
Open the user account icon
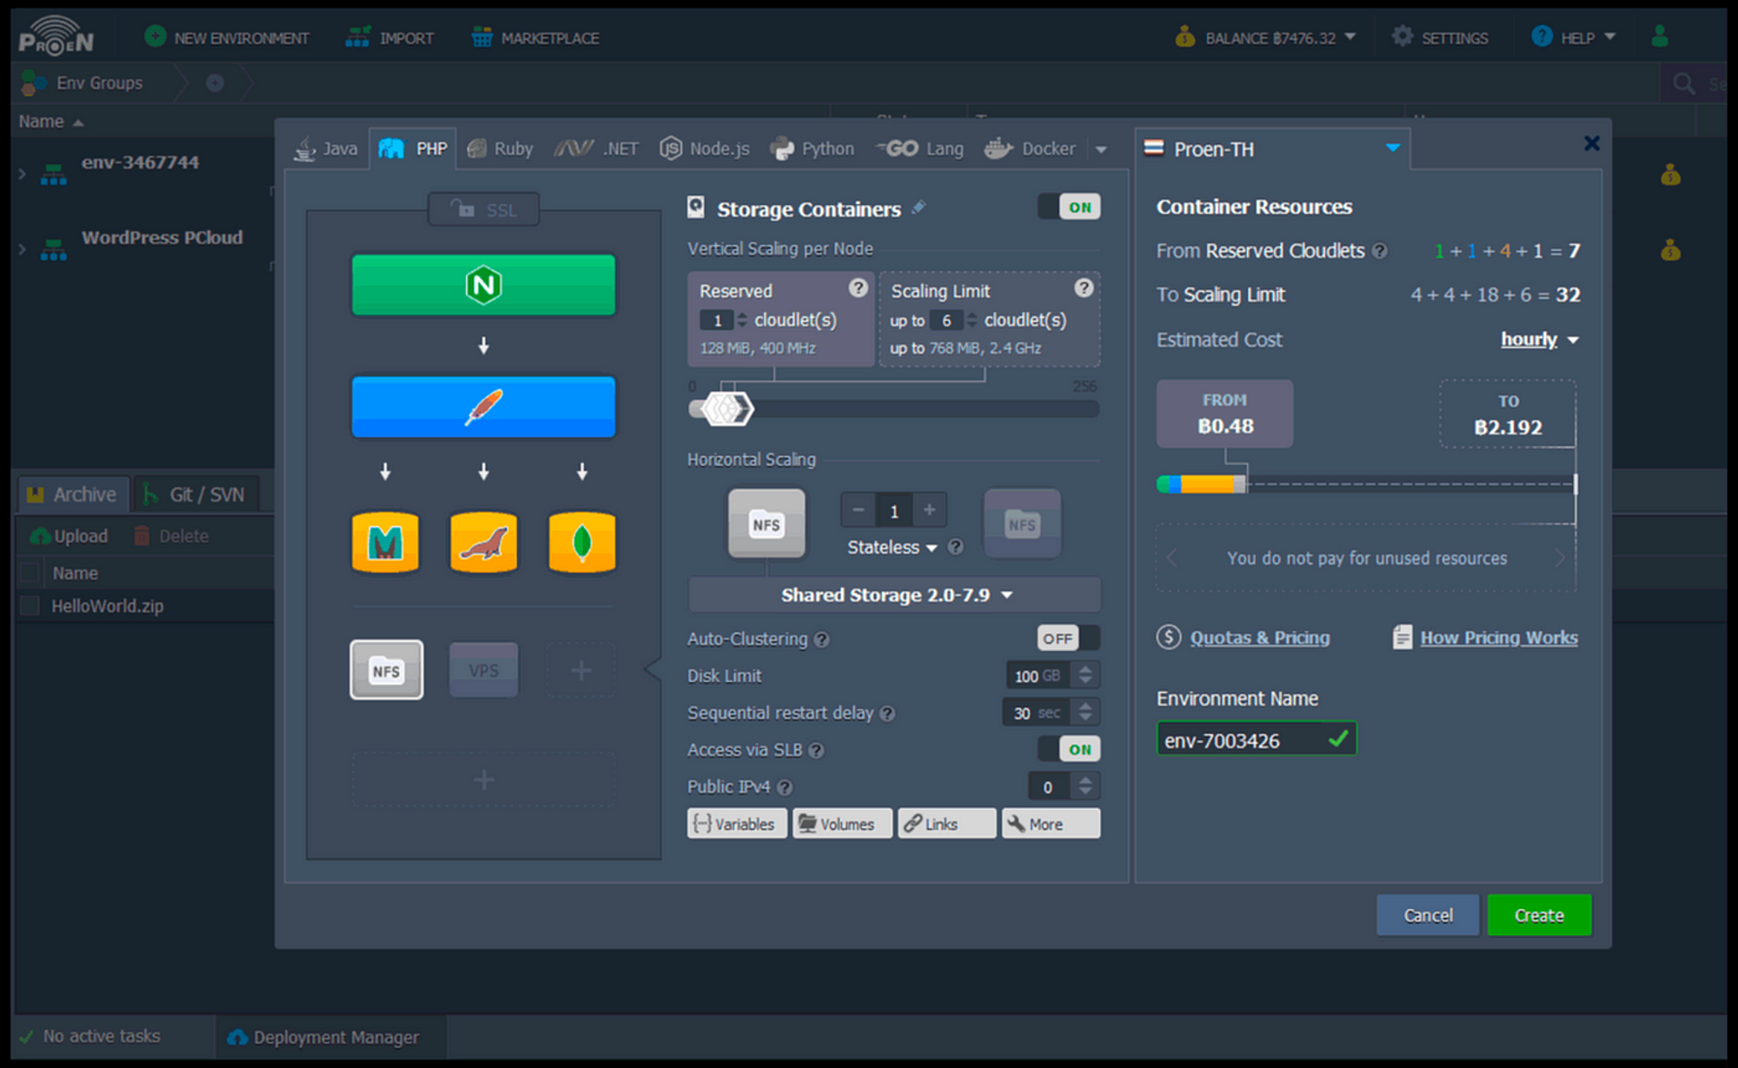pyautogui.click(x=1660, y=36)
